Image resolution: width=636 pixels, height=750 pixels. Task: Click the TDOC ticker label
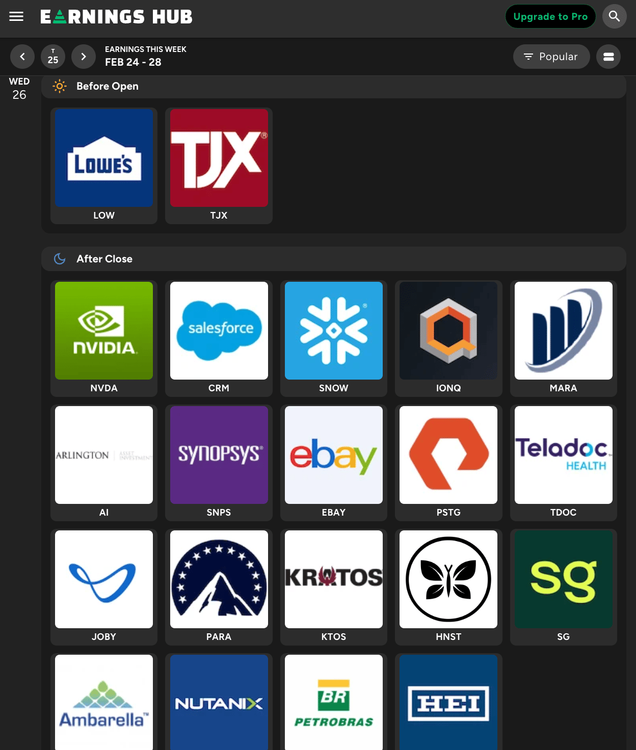[564, 513]
